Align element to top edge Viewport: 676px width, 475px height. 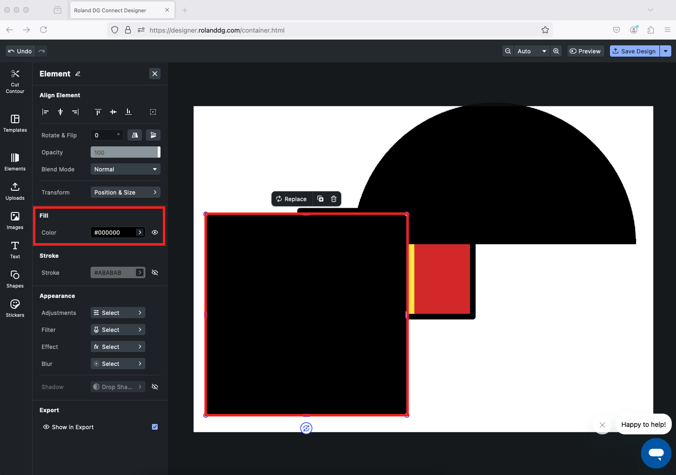(x=98, y=112)
